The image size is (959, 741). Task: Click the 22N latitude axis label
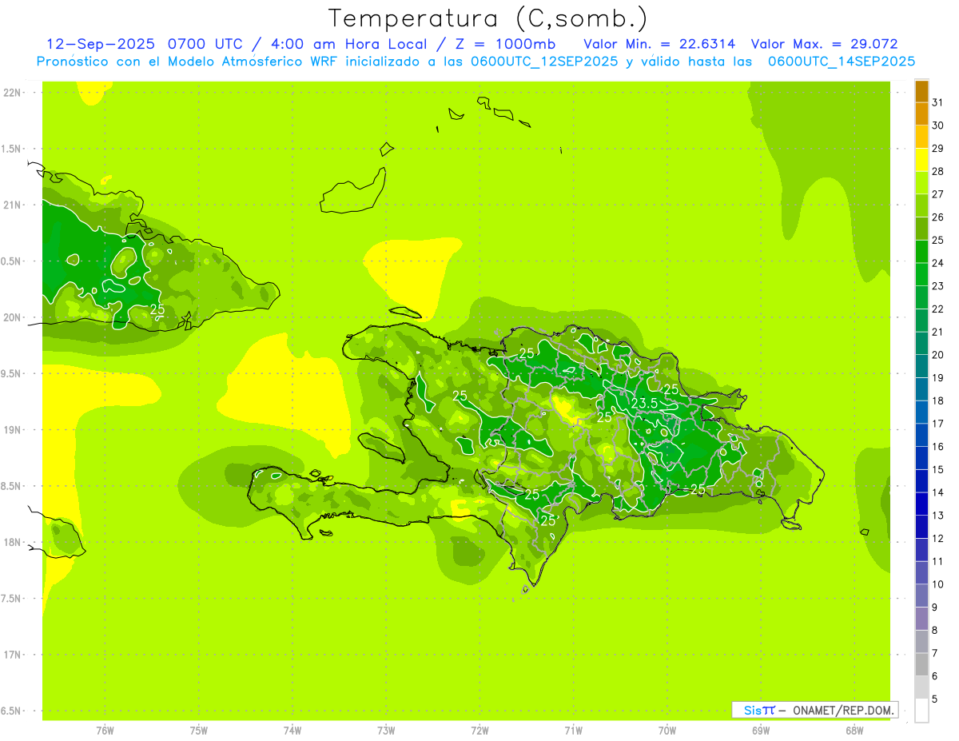(13, 93)
